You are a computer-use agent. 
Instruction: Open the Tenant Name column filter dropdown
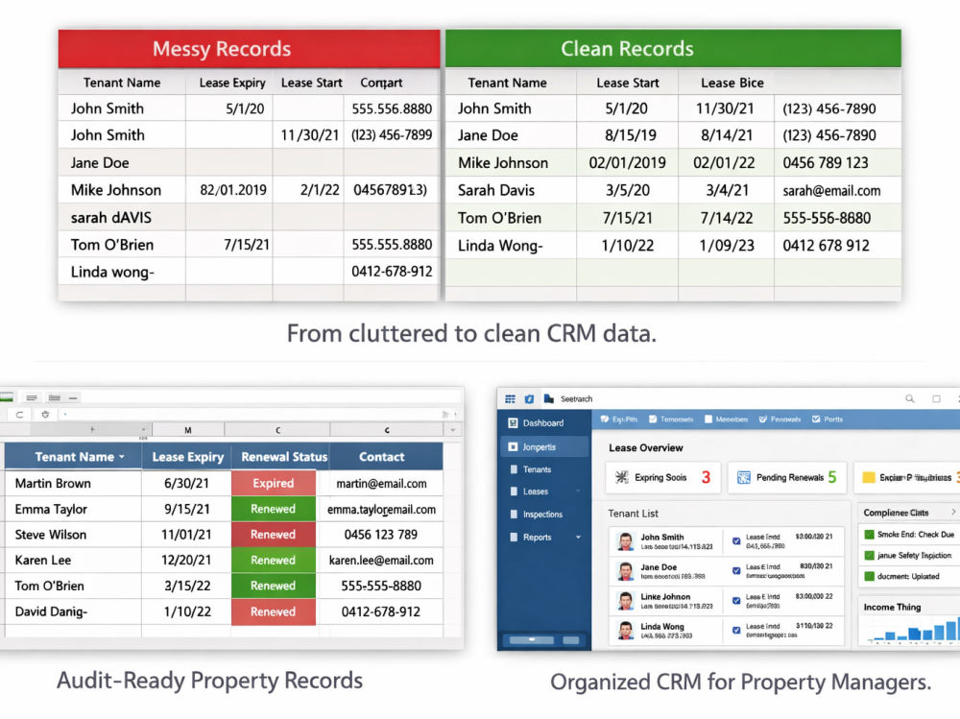click(x=122, y=457)
